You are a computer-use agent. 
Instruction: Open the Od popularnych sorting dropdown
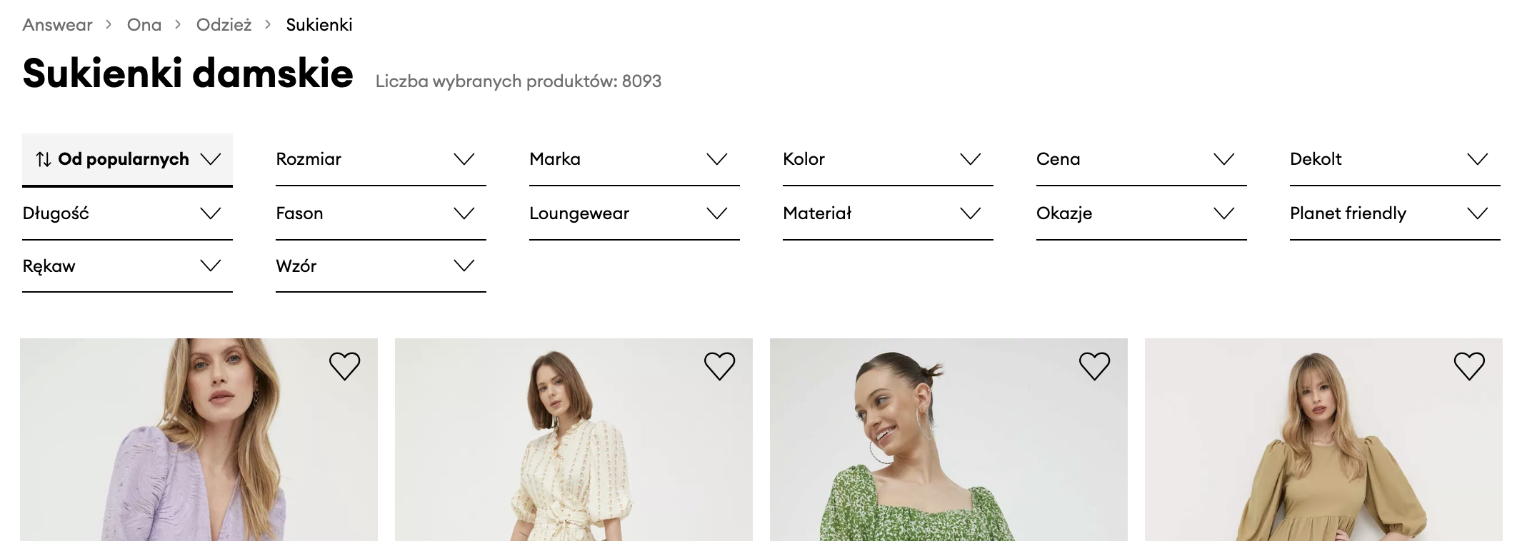[127, 159]
